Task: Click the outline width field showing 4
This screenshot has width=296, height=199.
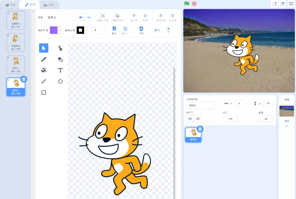Action: pyautogui.click(x=97, y=30)
